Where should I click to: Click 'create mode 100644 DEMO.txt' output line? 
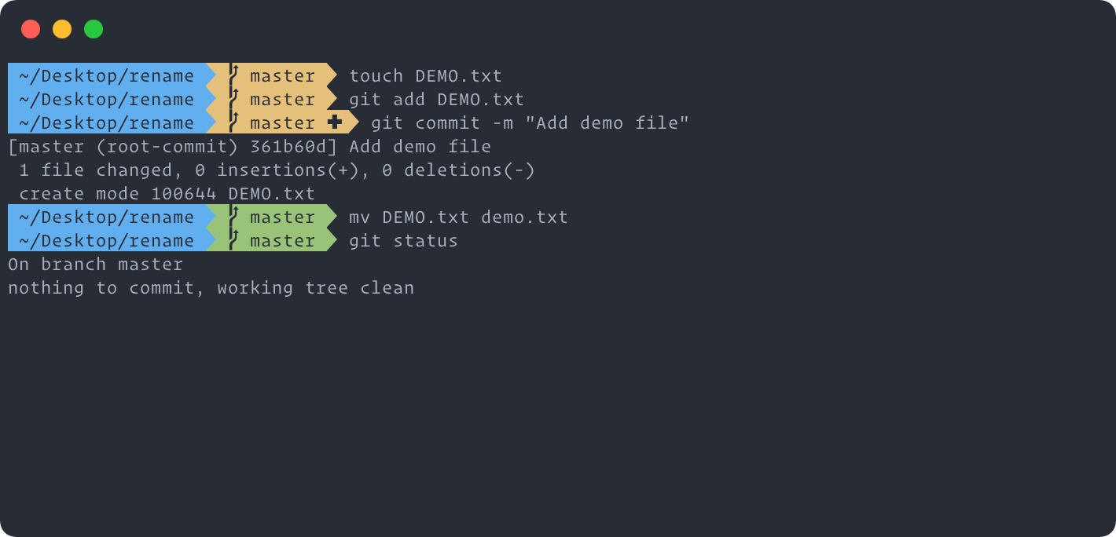click(x=167, y=194)
